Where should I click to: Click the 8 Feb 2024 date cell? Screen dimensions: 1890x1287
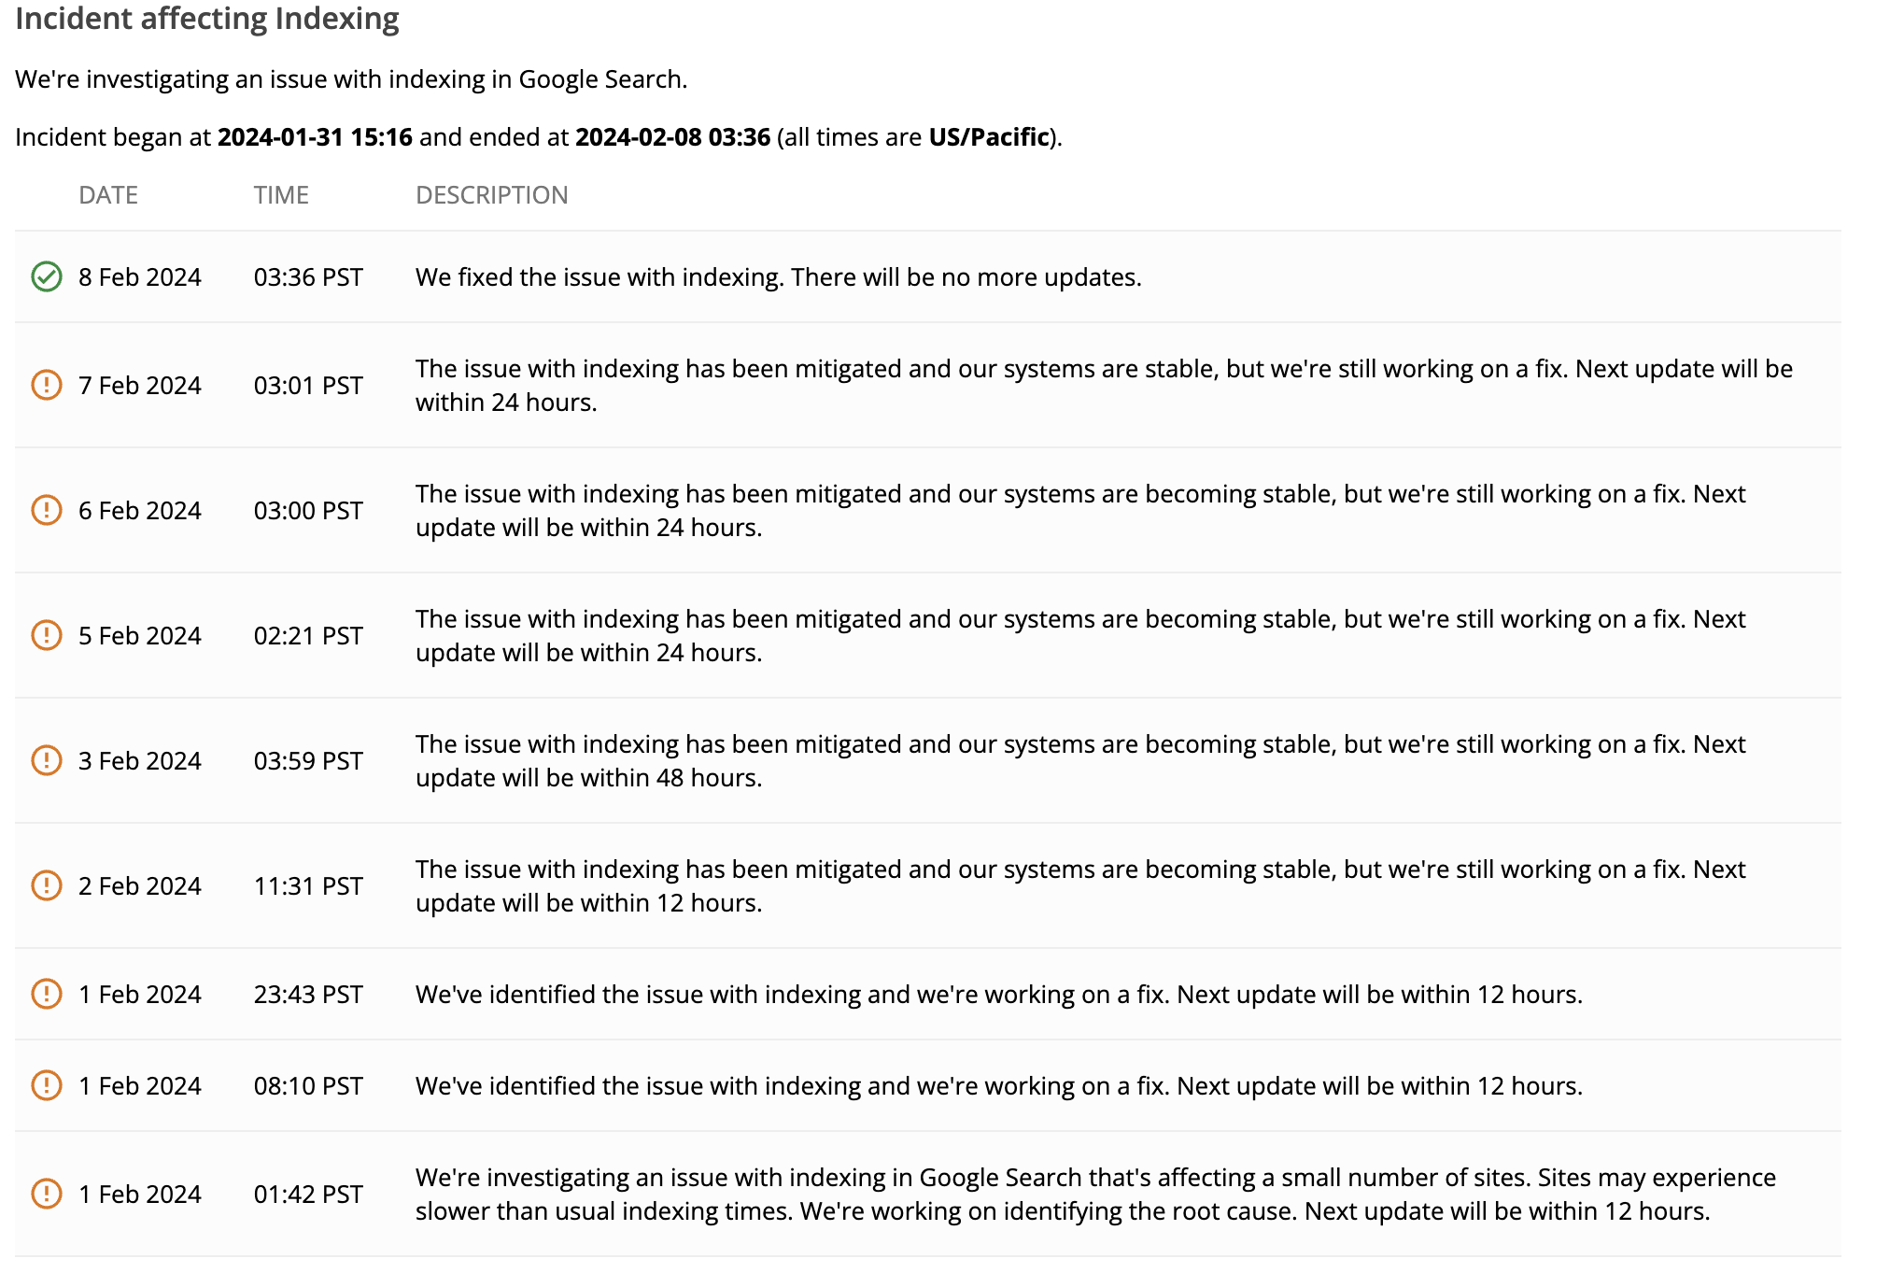140,277
